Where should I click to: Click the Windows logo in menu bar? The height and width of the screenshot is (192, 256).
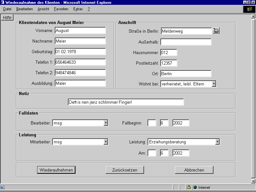point(249,9)
